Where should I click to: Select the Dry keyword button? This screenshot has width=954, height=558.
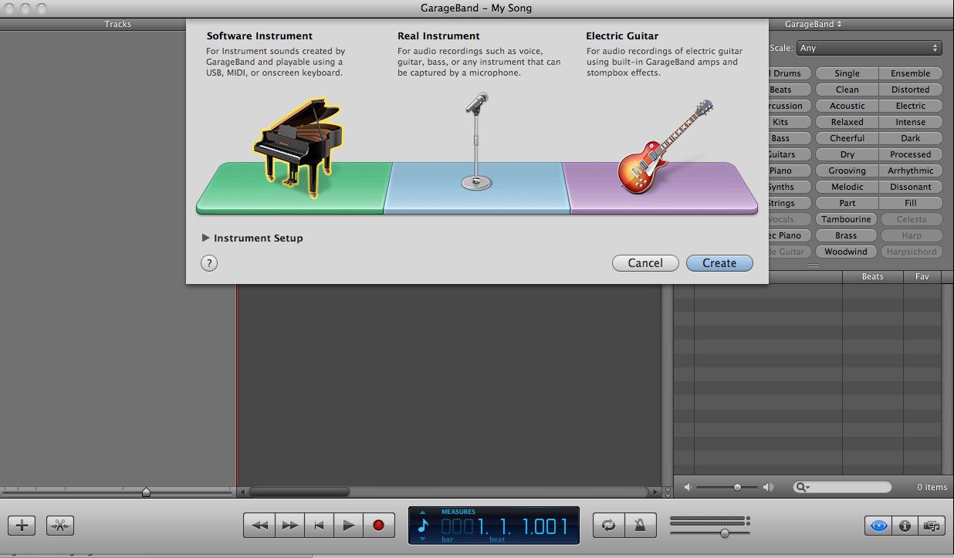pyautogui.click(x=847, y=154)
